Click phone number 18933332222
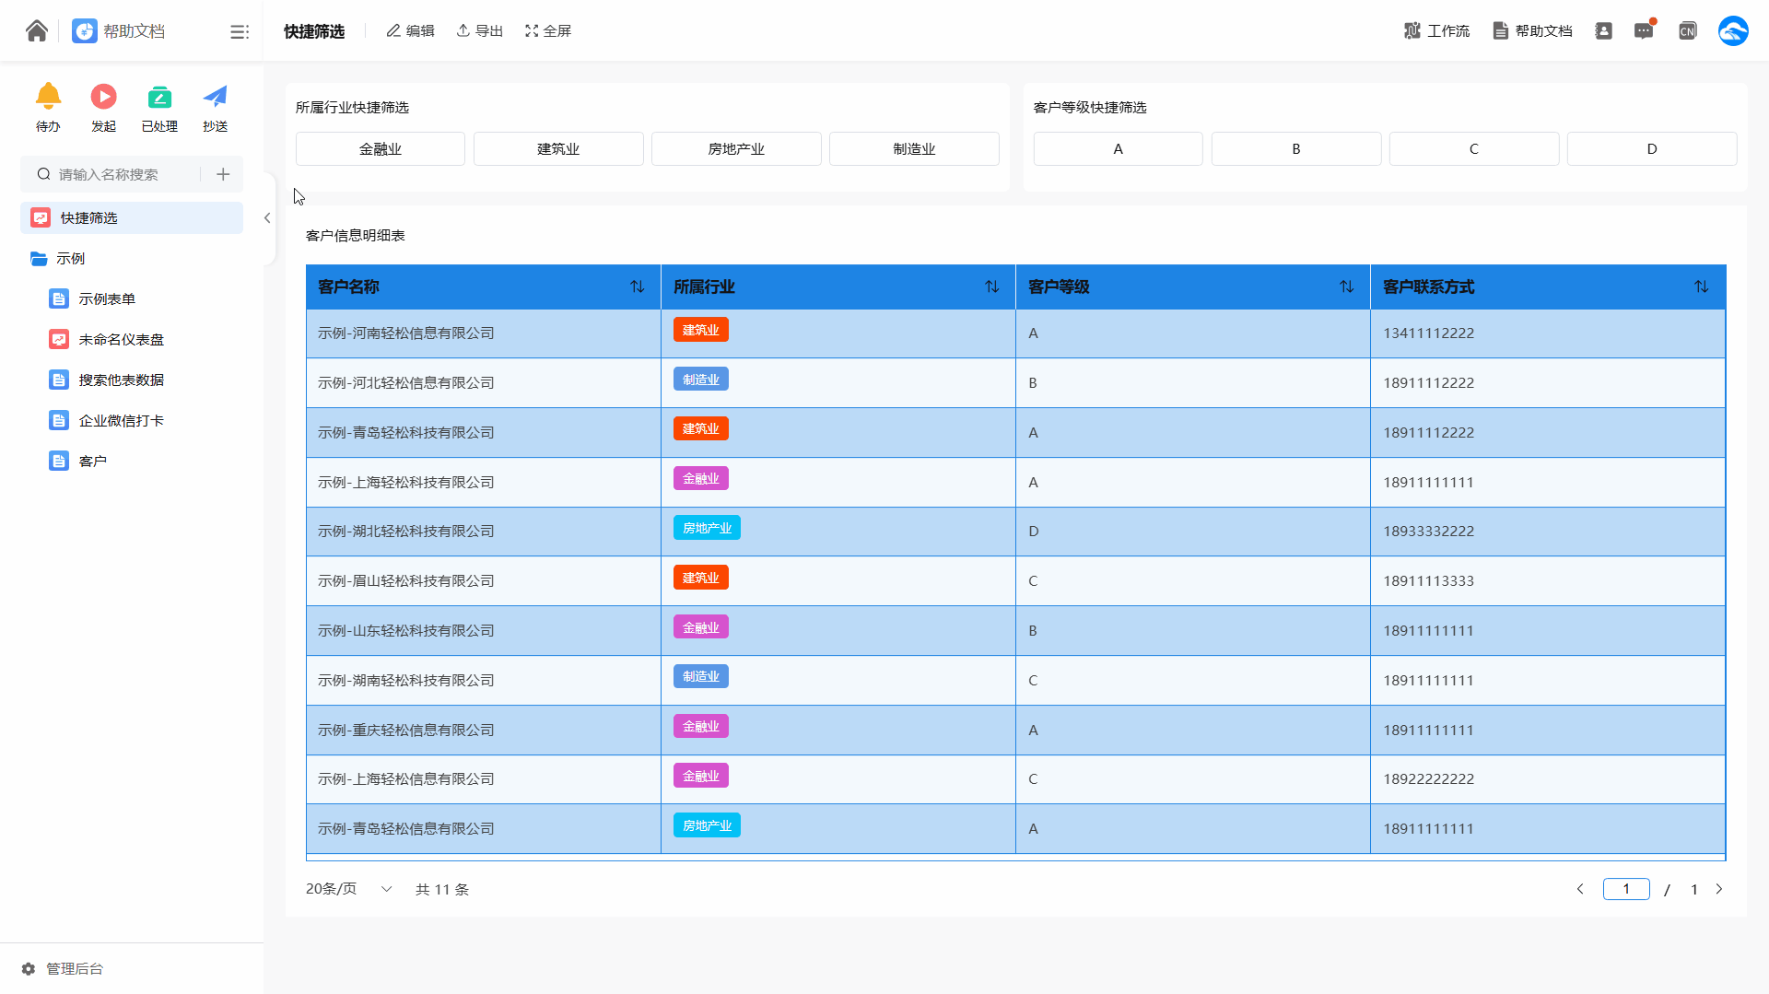The width and height of the screenshot is (1769, 994). pos(1428,532)
